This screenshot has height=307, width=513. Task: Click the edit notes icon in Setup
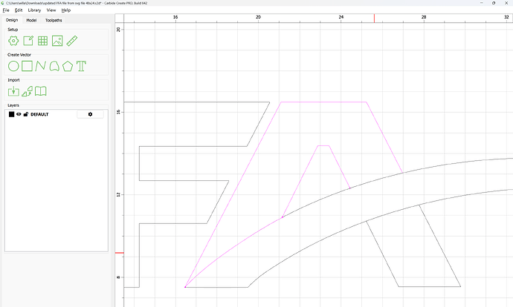[28, 41]
